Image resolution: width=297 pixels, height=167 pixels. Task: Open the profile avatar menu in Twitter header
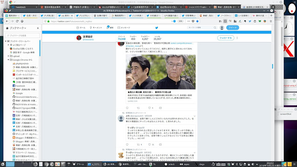tap(222, 28)
